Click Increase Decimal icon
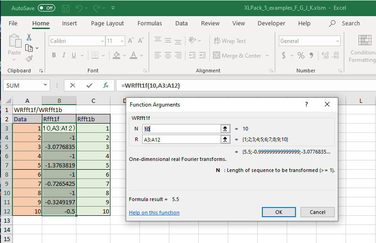 click(x=325, y=55)
